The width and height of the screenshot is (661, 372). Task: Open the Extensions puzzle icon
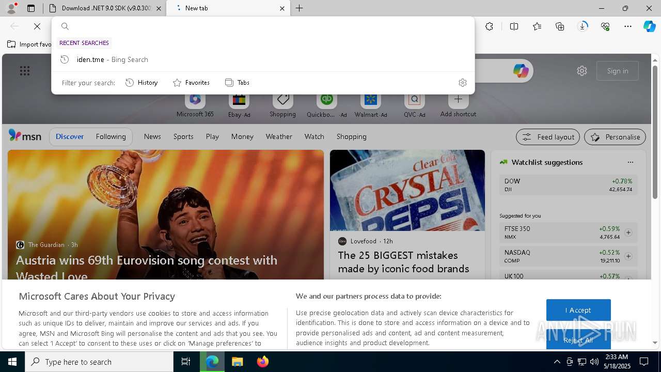[490, 26]
